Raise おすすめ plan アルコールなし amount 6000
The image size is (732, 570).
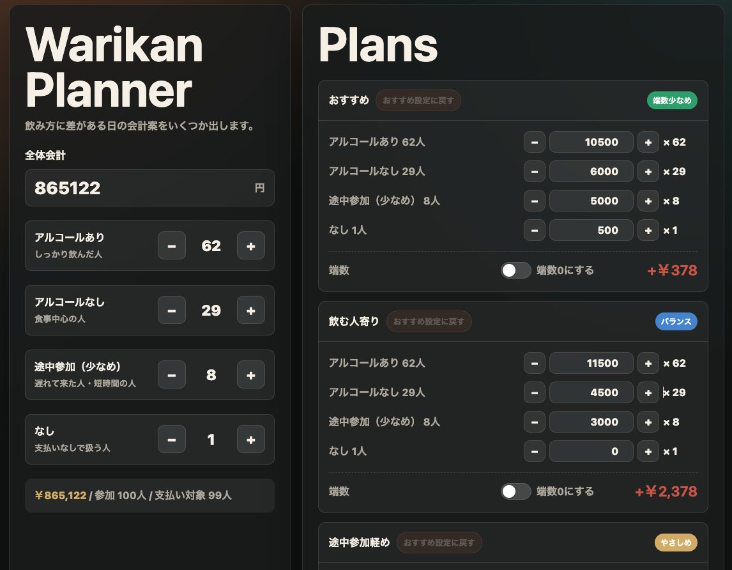point(648,171)
